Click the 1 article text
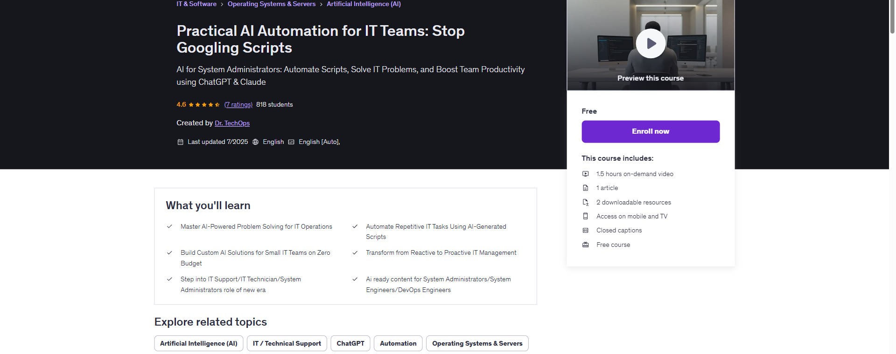Screen dimensions: 896x354 pyautogui.click(x=607, y=188)
